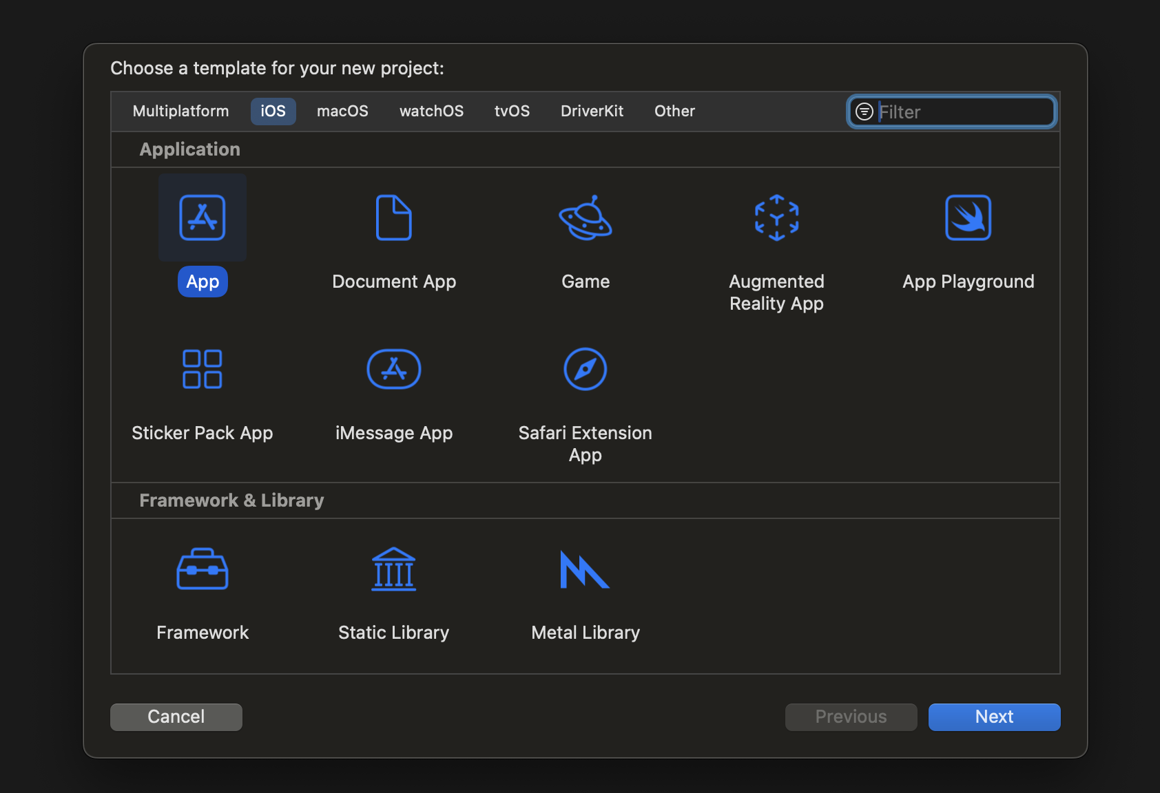Select the iOS platform tab

coord(273,111)
